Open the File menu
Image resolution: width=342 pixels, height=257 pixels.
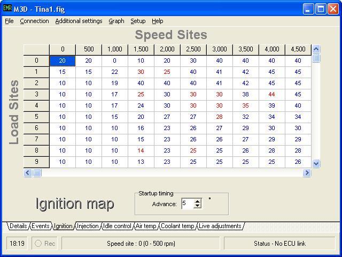(x=9, y=21)
